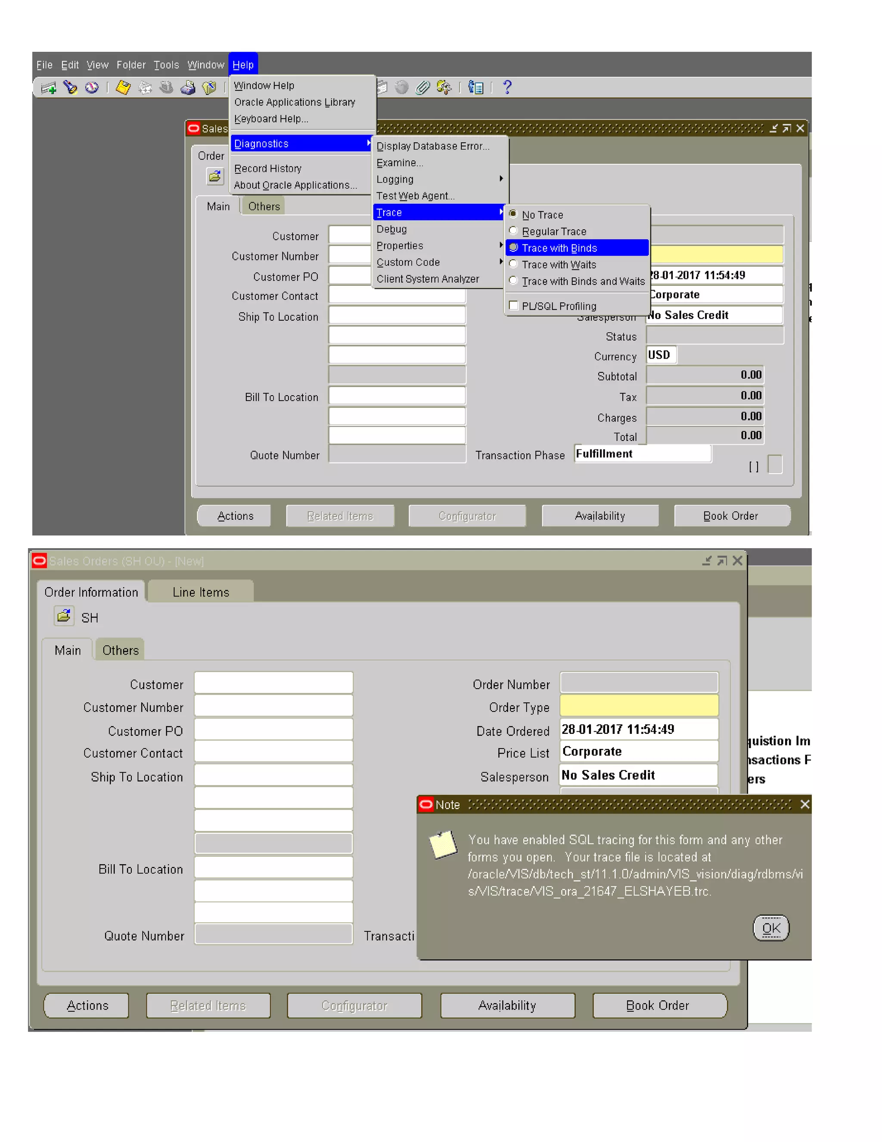The height and width of the screenshot is (1142, 882).
Task: Click the Save diskette toolbar icon
Action: (x=123, y=87)
